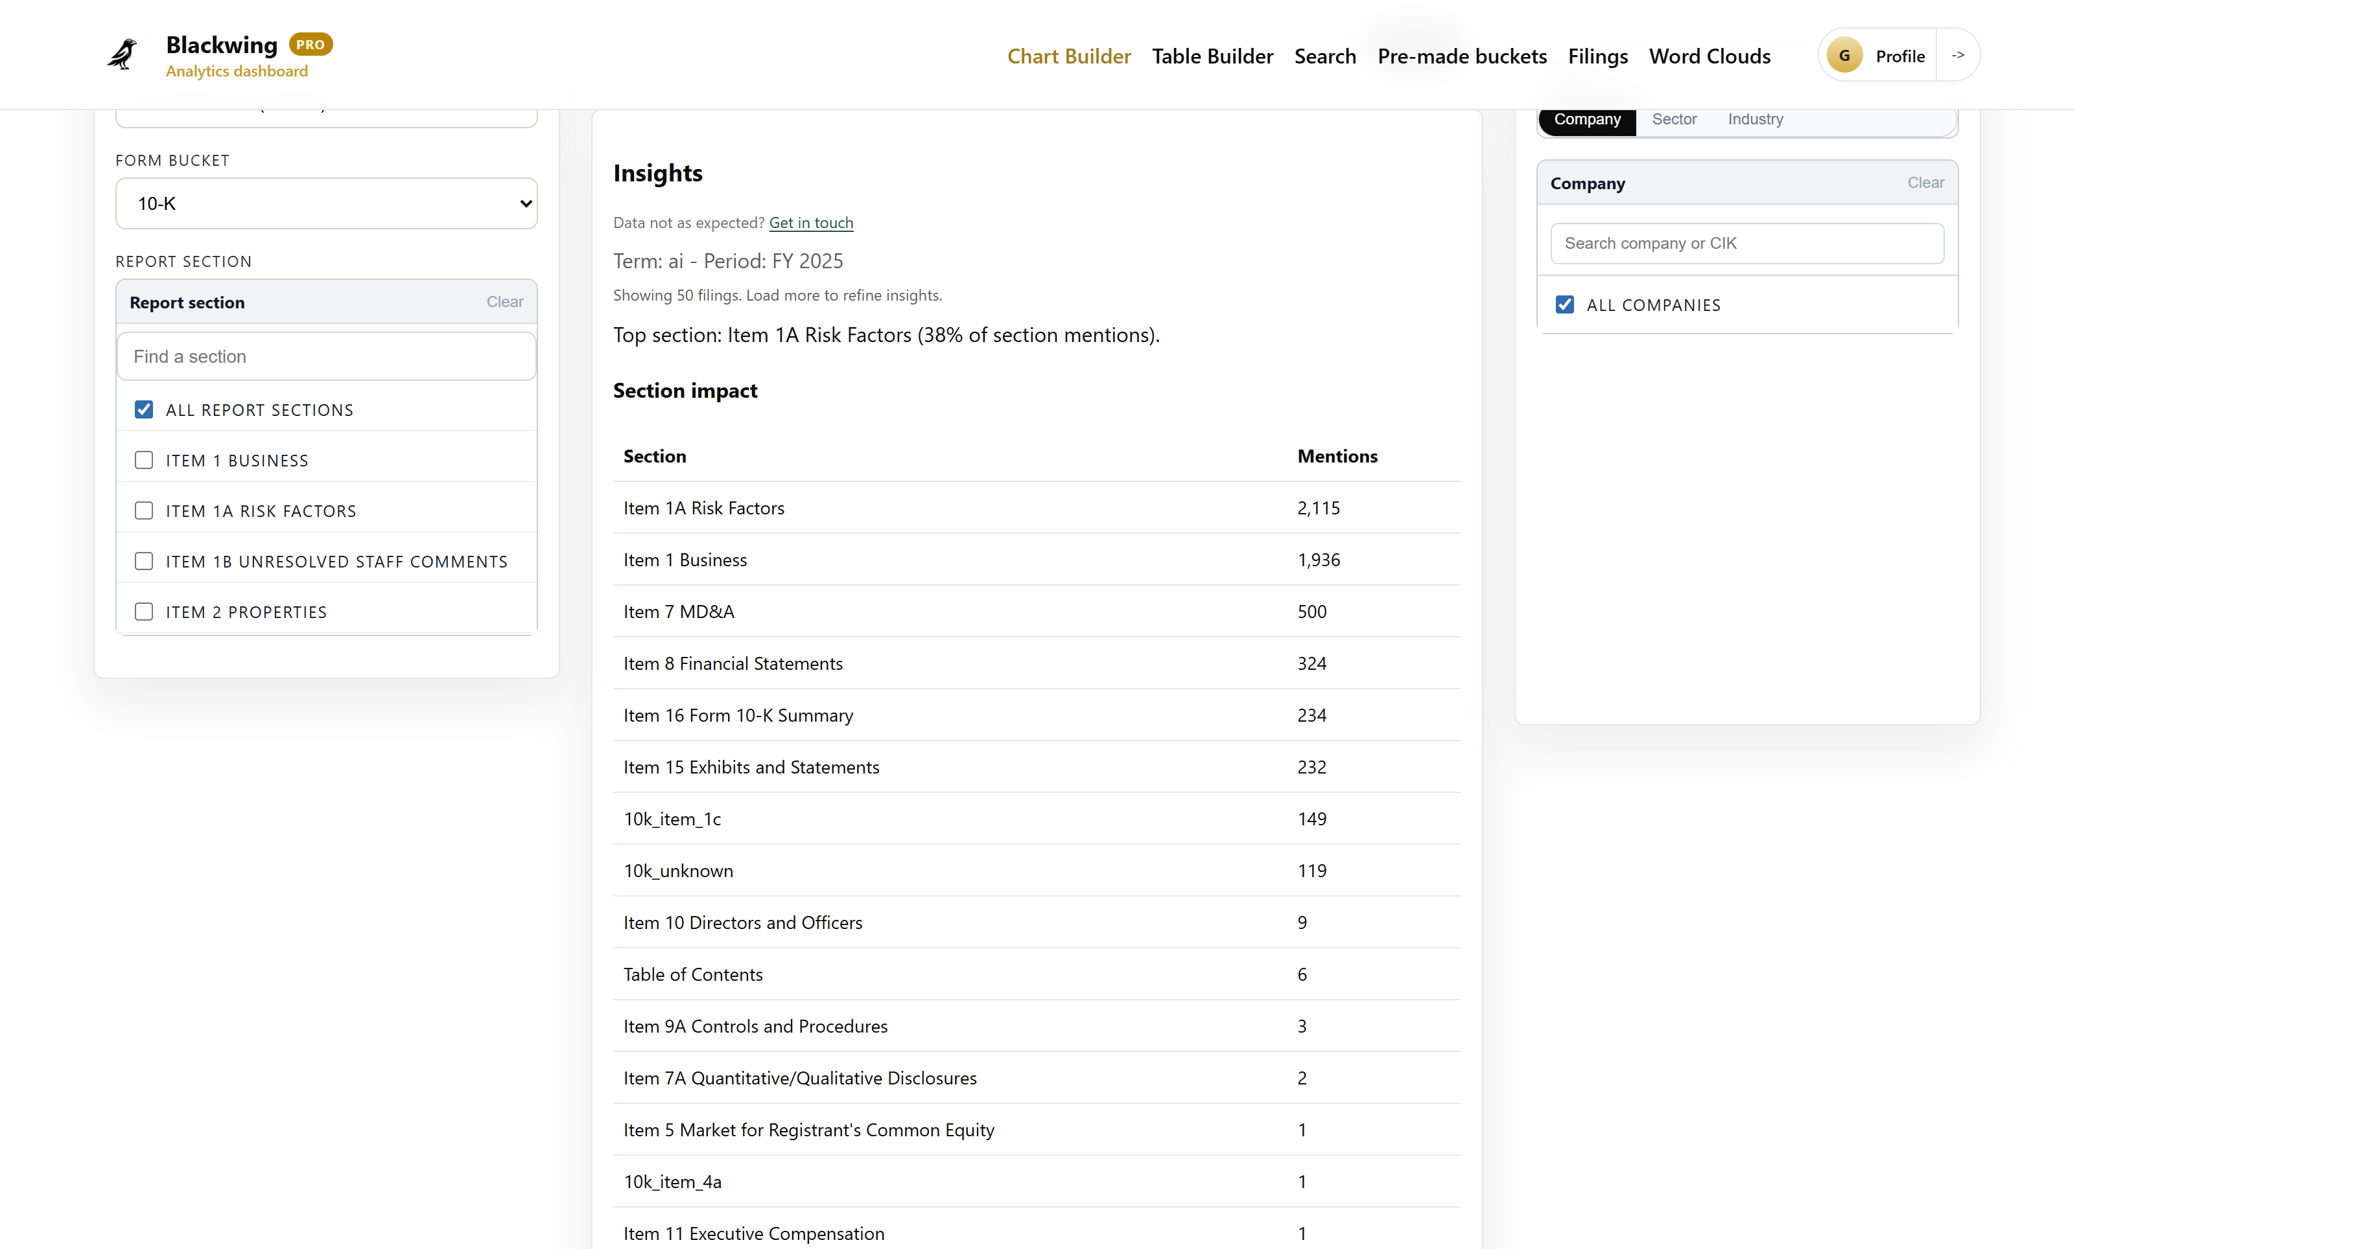The height and width of the screenshot is (1249, 2361).
Task: Focus the Find a section field
Action: coord(326,357)
